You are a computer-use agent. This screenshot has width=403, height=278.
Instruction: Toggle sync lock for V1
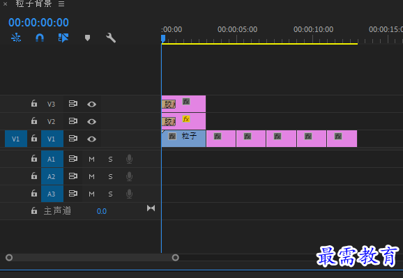click(x=73, y=139)
